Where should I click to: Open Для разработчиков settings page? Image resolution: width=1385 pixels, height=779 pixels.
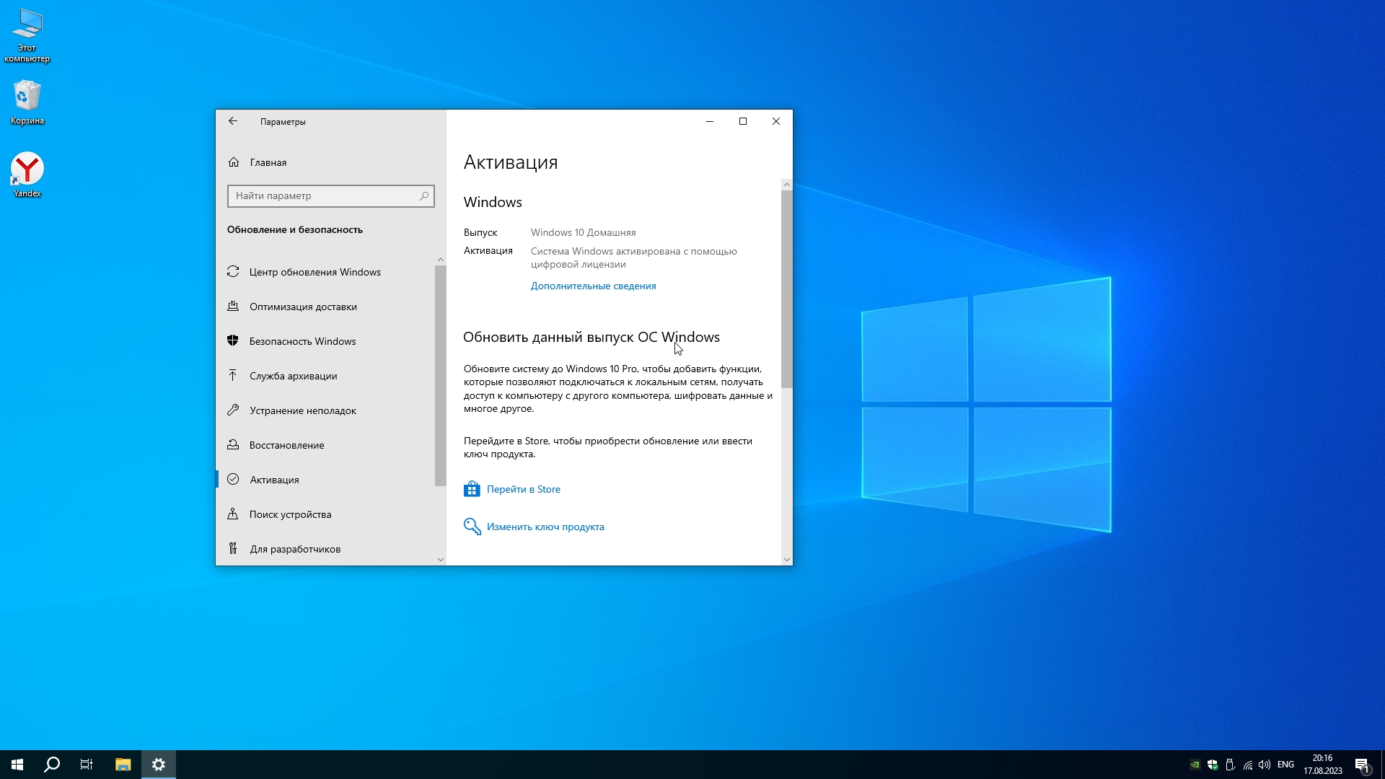[294, 549]
